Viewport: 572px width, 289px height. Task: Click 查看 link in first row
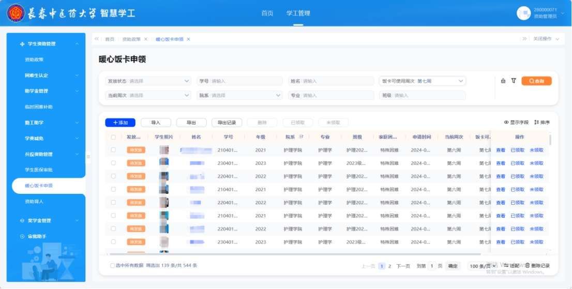click(501, 150)
